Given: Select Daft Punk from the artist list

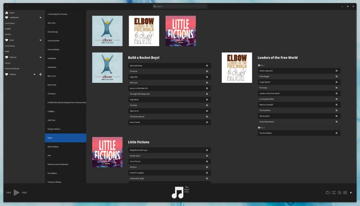Looking at the screenshot, I should 51,120.
